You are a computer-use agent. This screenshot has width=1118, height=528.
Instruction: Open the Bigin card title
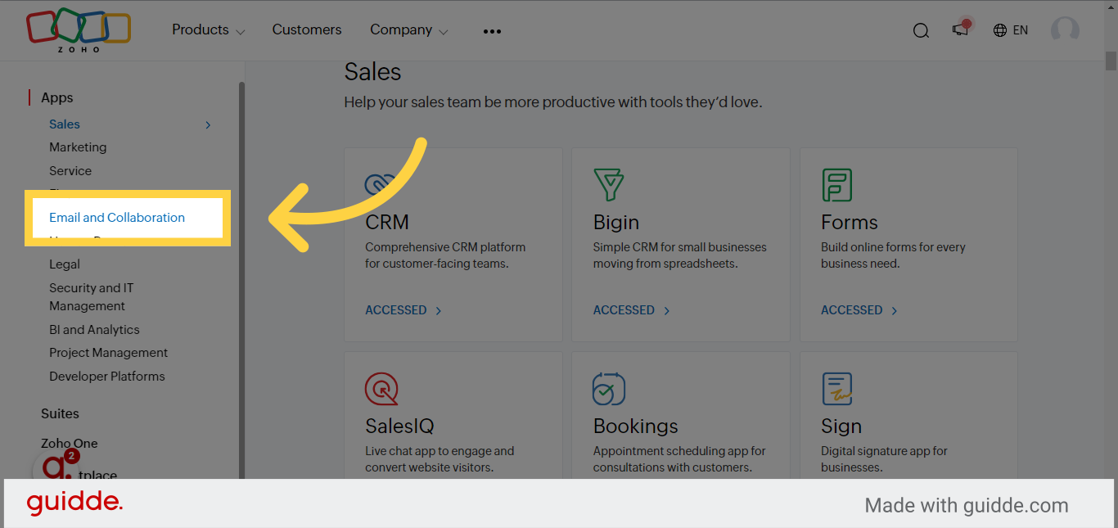[616, 223]
